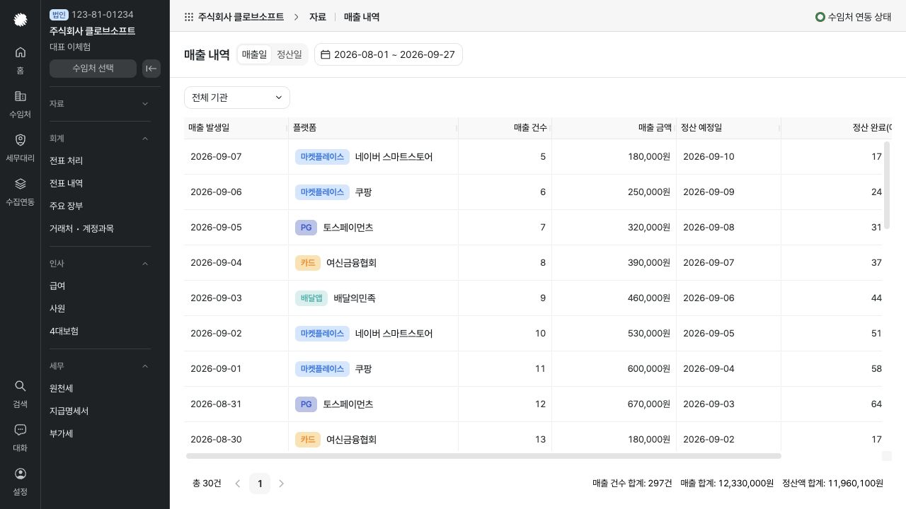The width and height of the screenshot is (906, 509).
Task: Click the 2026-09-05 토스페이먼츠 row platform cell
Action: [x=373, y=228]
